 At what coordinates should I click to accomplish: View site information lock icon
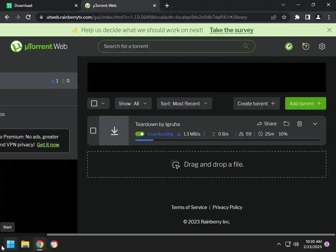tap(41, 17)
